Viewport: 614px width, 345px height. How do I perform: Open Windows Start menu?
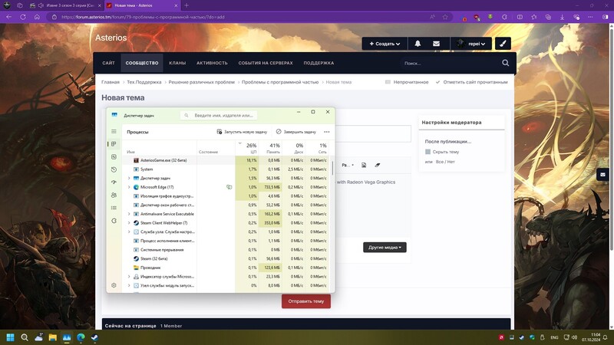(11, 337)
